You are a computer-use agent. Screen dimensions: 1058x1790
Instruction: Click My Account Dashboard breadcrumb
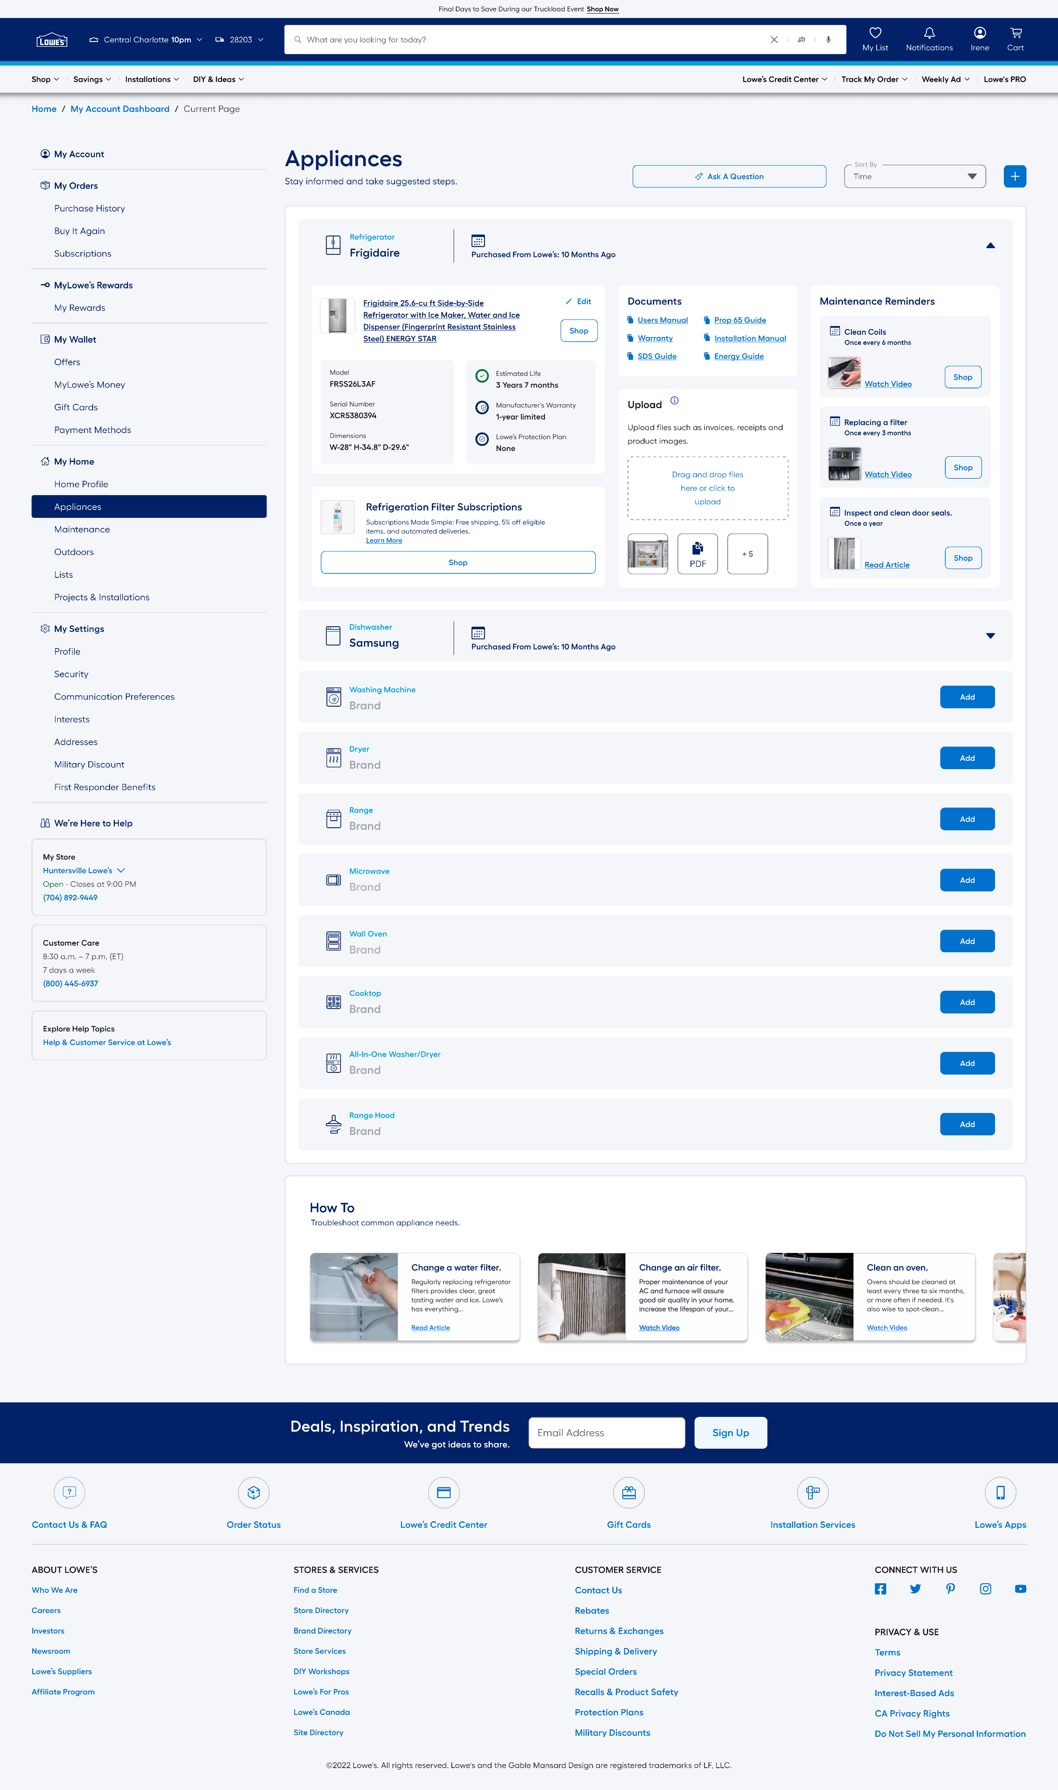[x=120, y=109]
